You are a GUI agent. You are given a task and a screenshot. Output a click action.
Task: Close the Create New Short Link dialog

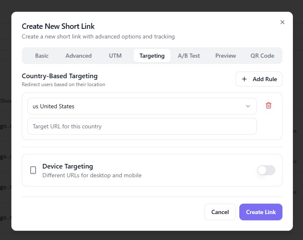(x=282, y=22)
